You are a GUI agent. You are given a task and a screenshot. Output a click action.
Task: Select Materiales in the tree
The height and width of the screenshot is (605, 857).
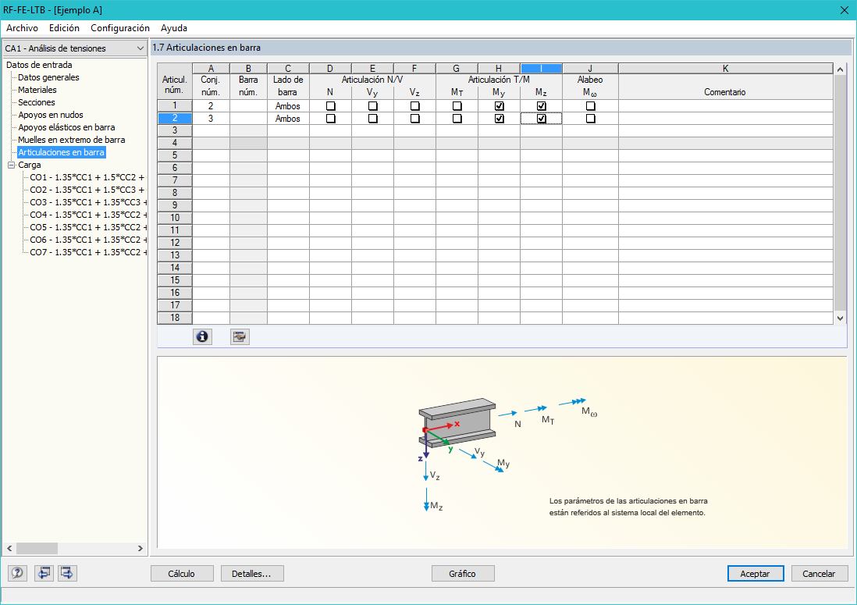37,90
